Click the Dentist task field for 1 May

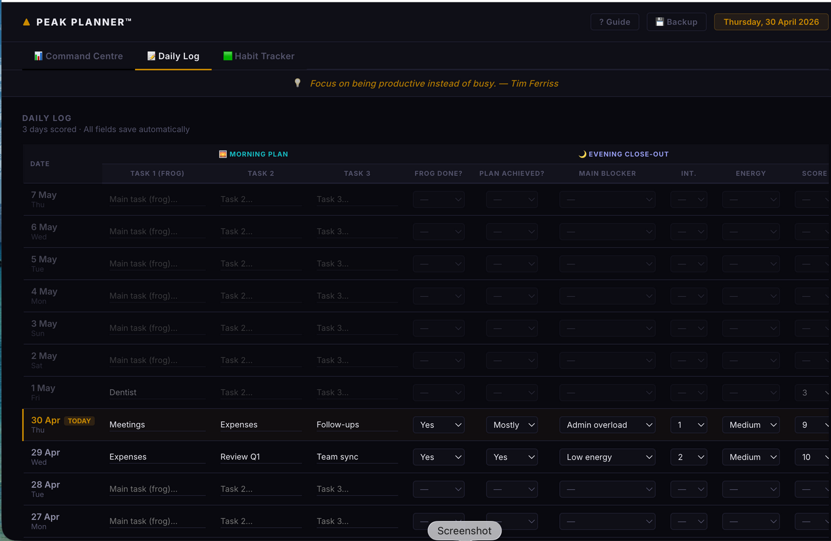[x=158, y=393]
